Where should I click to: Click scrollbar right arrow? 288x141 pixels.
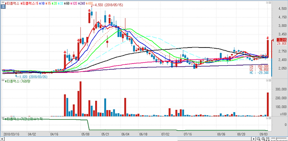(x=254, y=139)
